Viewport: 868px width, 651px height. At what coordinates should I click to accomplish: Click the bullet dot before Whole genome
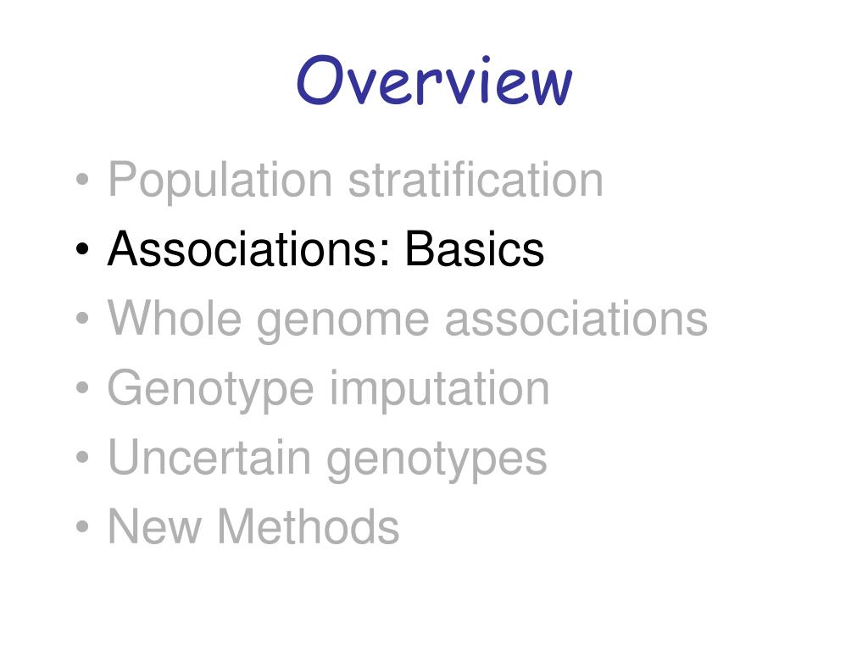click(82, 319)
